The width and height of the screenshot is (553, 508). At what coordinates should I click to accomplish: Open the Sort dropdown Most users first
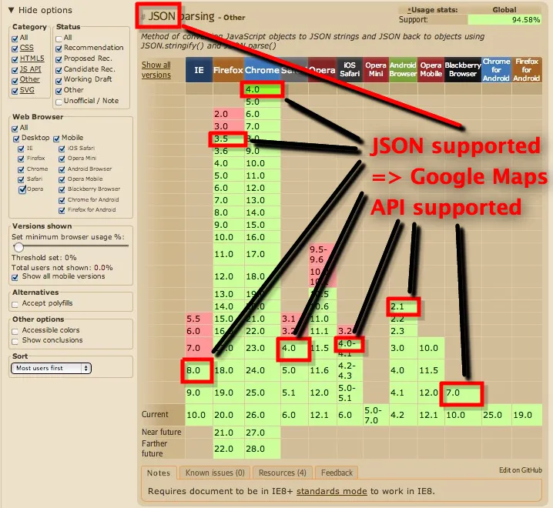pos(51,368)
